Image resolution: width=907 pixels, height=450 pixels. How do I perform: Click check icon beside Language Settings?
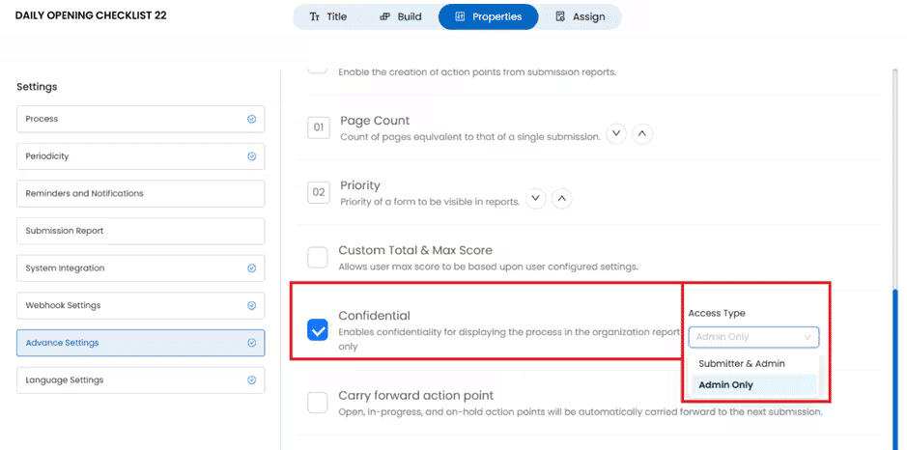[251, 380]
